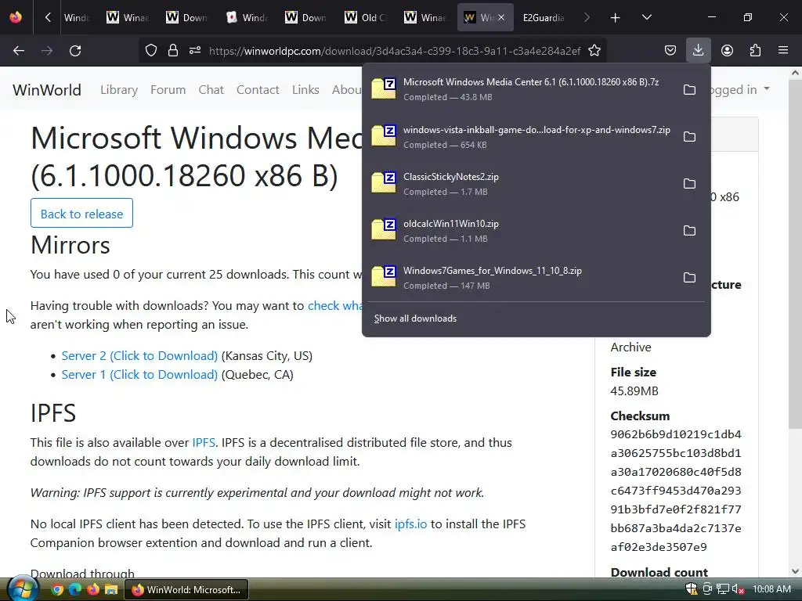Open the Firefox account menu
The width and height of the screenshot is (802, 601).
pyautogui.click(x=727, y=51)
